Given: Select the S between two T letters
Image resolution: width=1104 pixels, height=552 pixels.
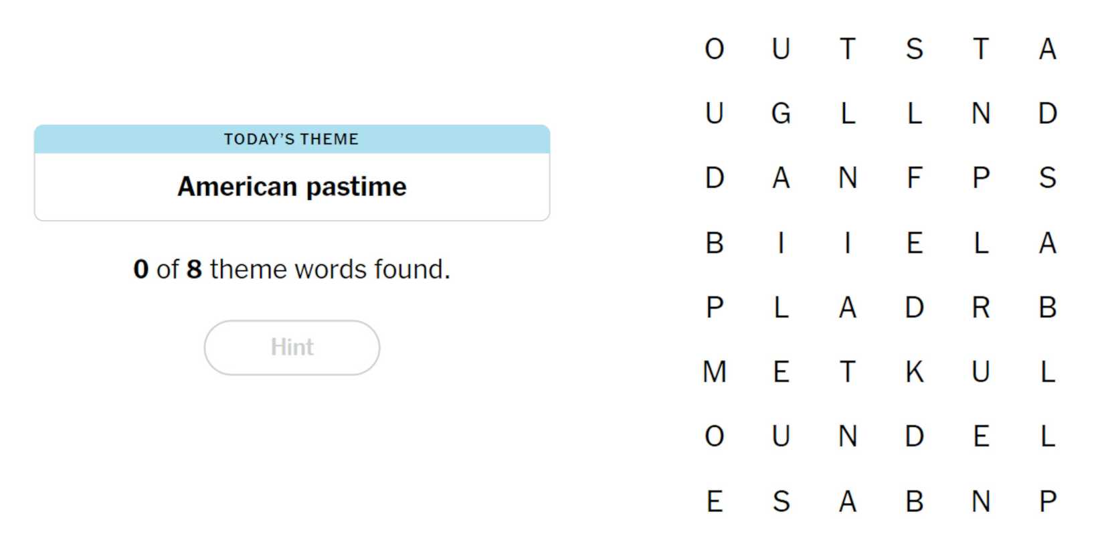Looking at the screenshot, I should pos(914,49).
